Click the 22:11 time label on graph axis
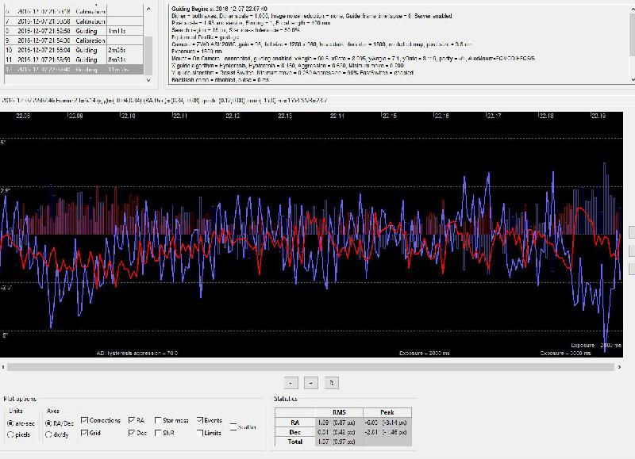The height and width of the screenshot is (459, 635). [x=180, y=116]
